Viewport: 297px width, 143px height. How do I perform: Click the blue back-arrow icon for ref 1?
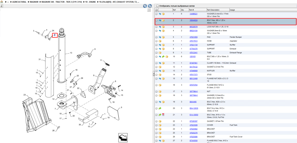click(160, 14)
